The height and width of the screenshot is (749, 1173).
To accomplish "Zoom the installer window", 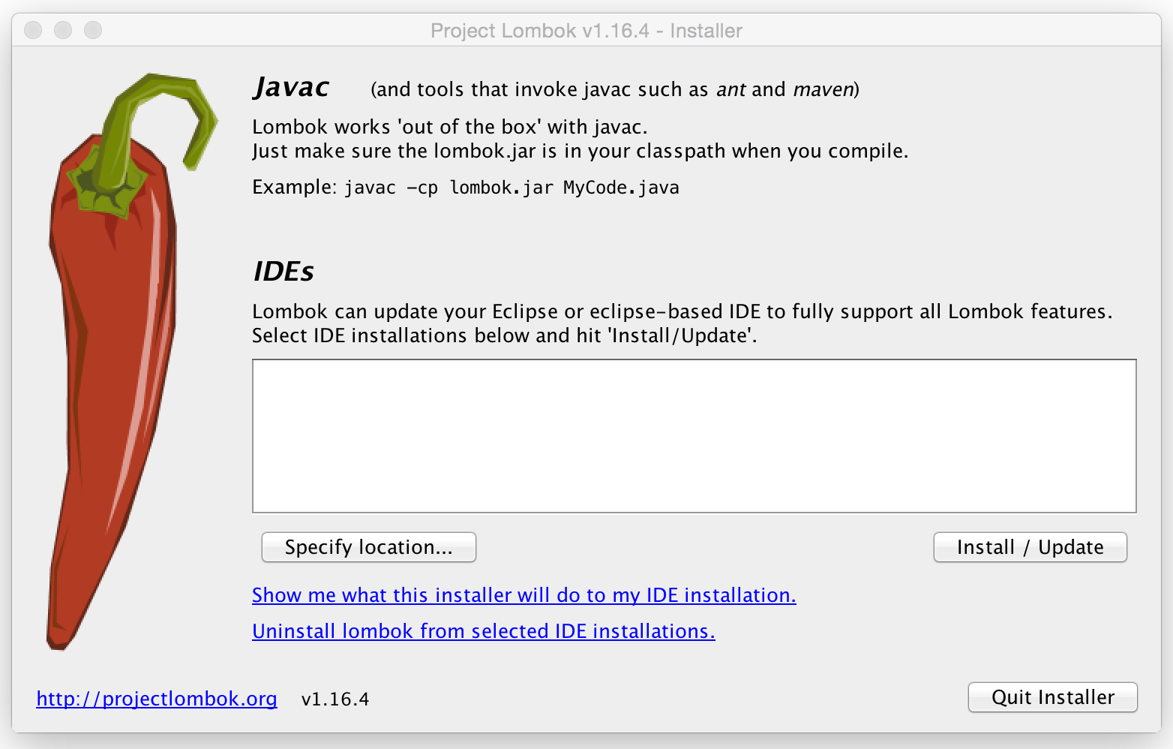I will point(93,30).
